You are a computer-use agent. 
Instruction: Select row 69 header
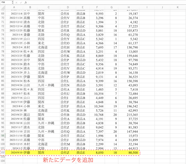[3, 14]
